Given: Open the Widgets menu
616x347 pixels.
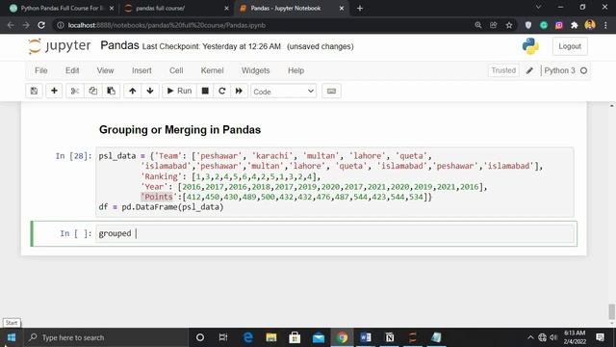Looking at the screenshot, I should (256, 70).
